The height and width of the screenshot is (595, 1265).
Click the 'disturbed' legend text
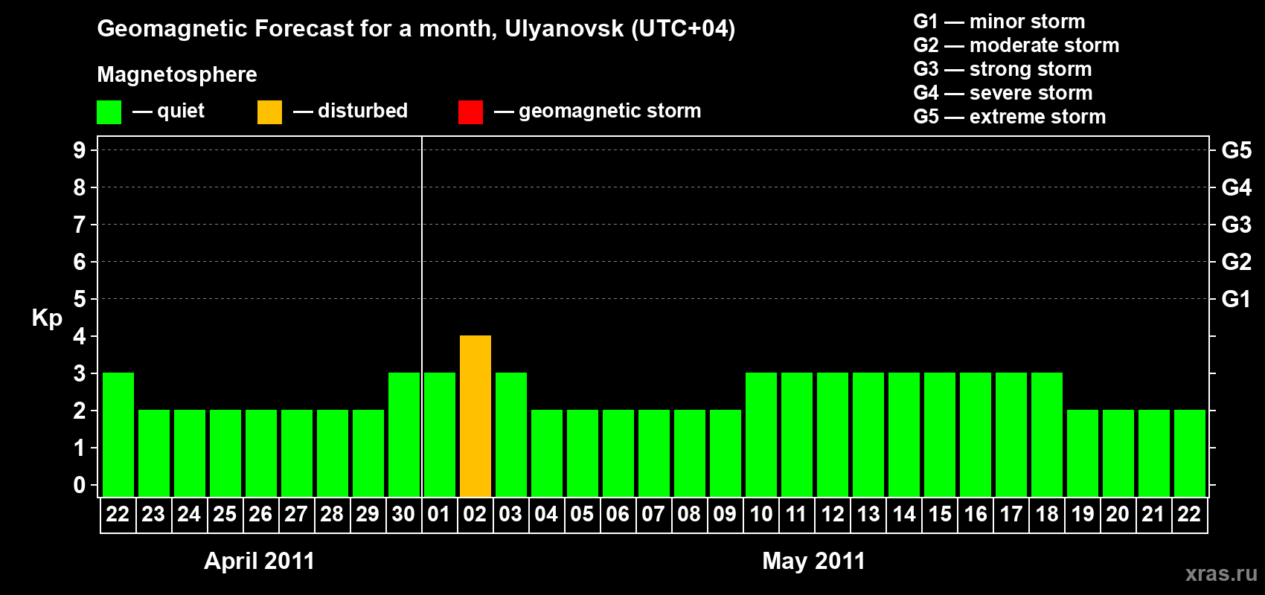click(362, 111)
